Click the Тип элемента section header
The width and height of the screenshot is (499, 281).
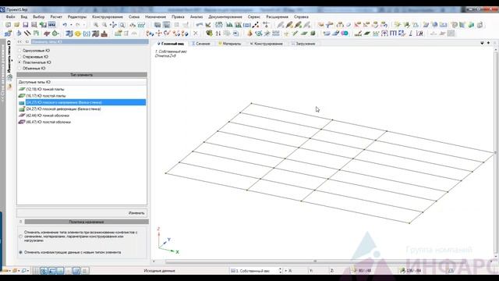(x=82, y=75)
